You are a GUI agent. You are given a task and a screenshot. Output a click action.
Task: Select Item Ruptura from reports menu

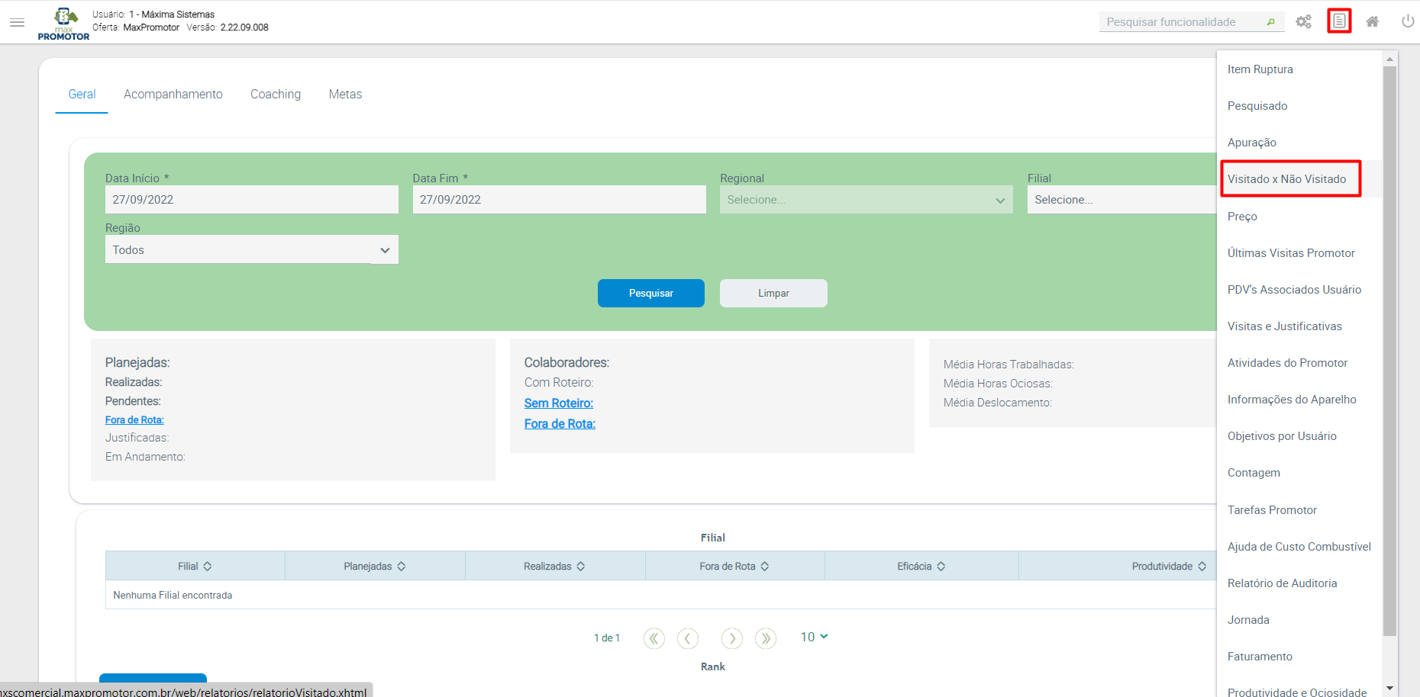(1260, 69)
